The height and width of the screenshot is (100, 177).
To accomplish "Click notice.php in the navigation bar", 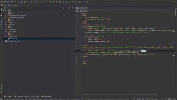I will click(x=13, y=5).
